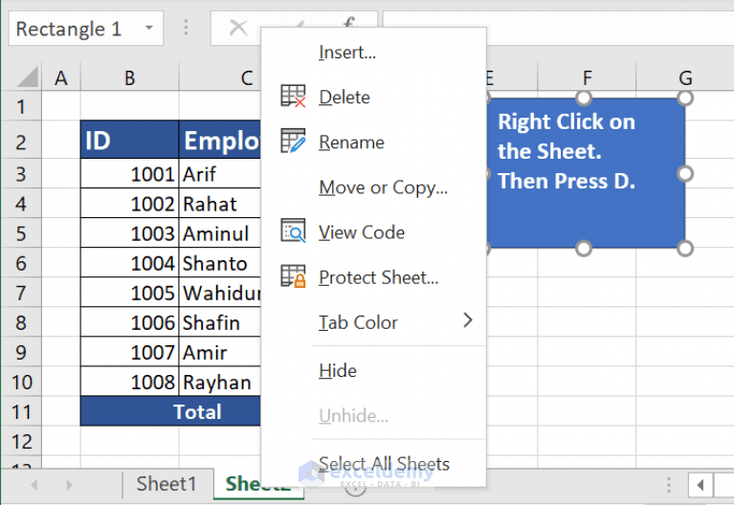Select the blue instruction rectangle shape
The width and height of the screenshot is (734, 505).
586,201
